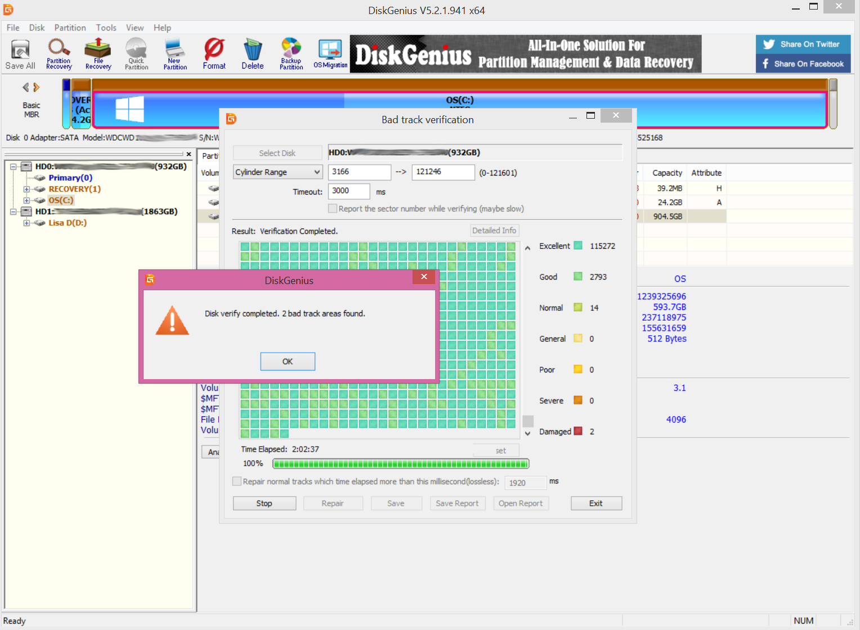Open the Cylinder Range dropdown
Screen dimensions: 860x630
[x=278, y=172]
